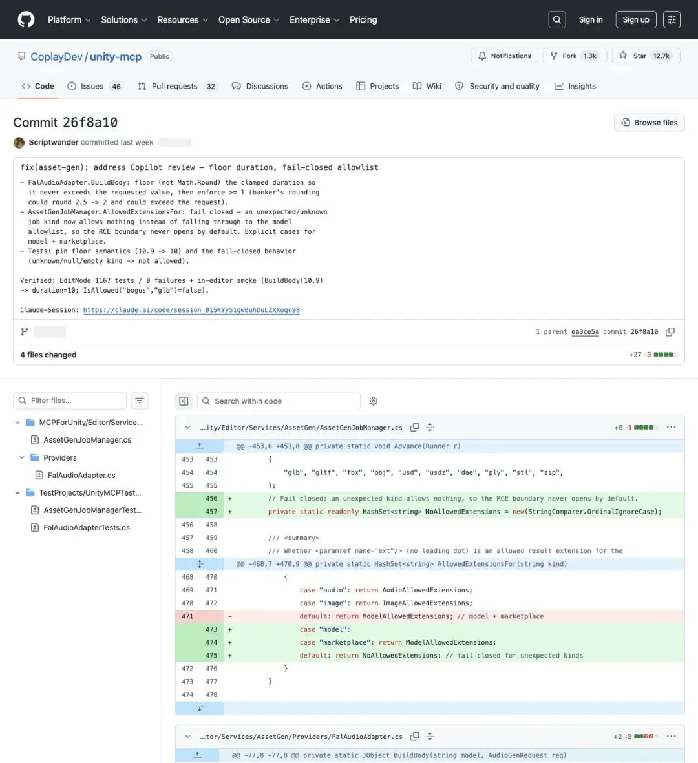Open diff view settings gear icon
The width and height of the screenshot is (698, 763).
coord(374,401)
